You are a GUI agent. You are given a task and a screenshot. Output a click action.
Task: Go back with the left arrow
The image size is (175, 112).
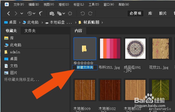tap(8, 13)
